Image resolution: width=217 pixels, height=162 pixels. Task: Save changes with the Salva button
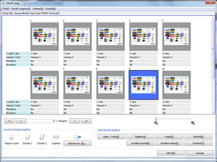(x=171, y=153)
